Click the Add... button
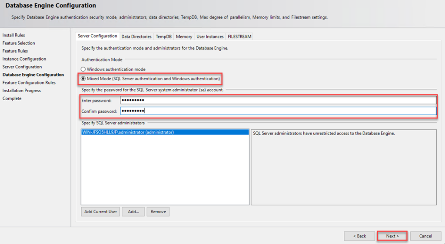The height and width of the screenshot is (244, 445). (133, 211)
